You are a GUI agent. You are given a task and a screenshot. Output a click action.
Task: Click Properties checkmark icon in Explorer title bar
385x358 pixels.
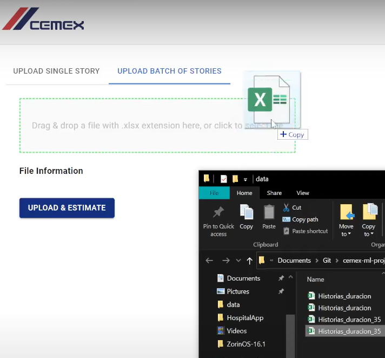coord(224,179)
